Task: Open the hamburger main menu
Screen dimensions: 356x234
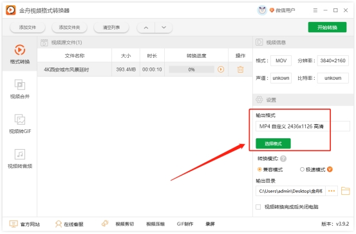Action: (315, 10)
